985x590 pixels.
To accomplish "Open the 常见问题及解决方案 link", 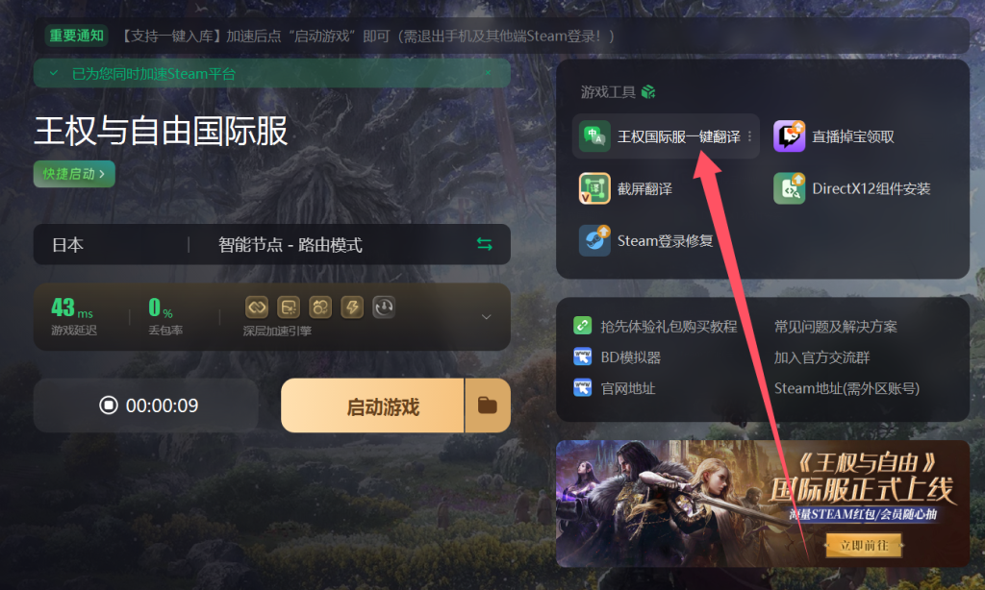I will pos(836,327).
